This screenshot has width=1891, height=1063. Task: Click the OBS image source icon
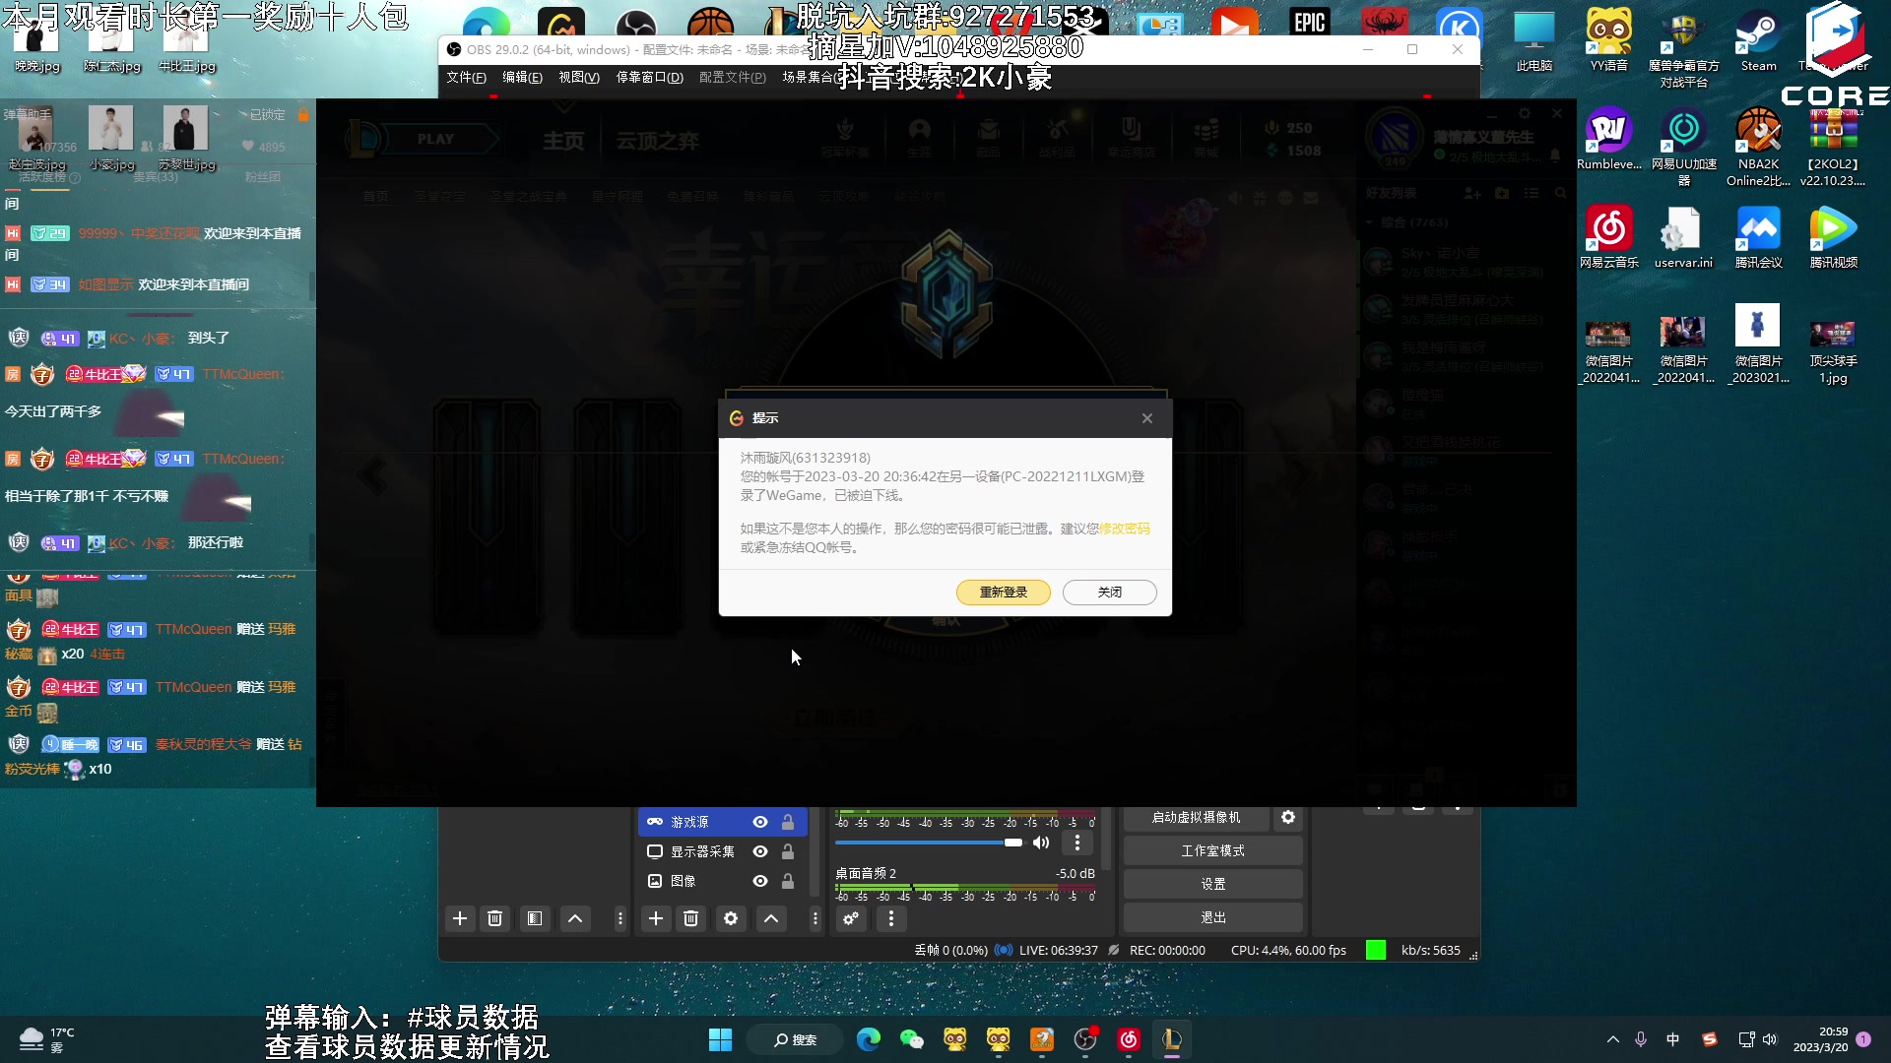(655, 880)
